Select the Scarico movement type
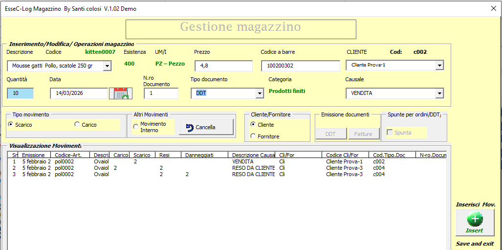Image resolution: width=502 pixels, height=250 pixels. [11, 125]
